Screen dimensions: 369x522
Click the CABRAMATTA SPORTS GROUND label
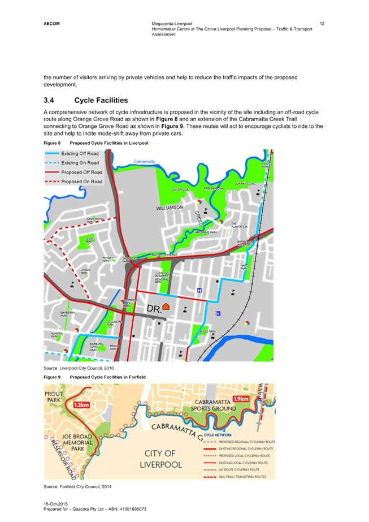pos(213,405)
